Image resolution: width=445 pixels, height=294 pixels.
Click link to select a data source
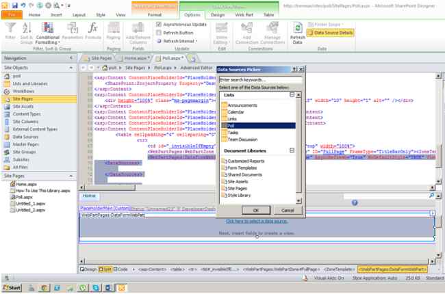click(257, 221)
